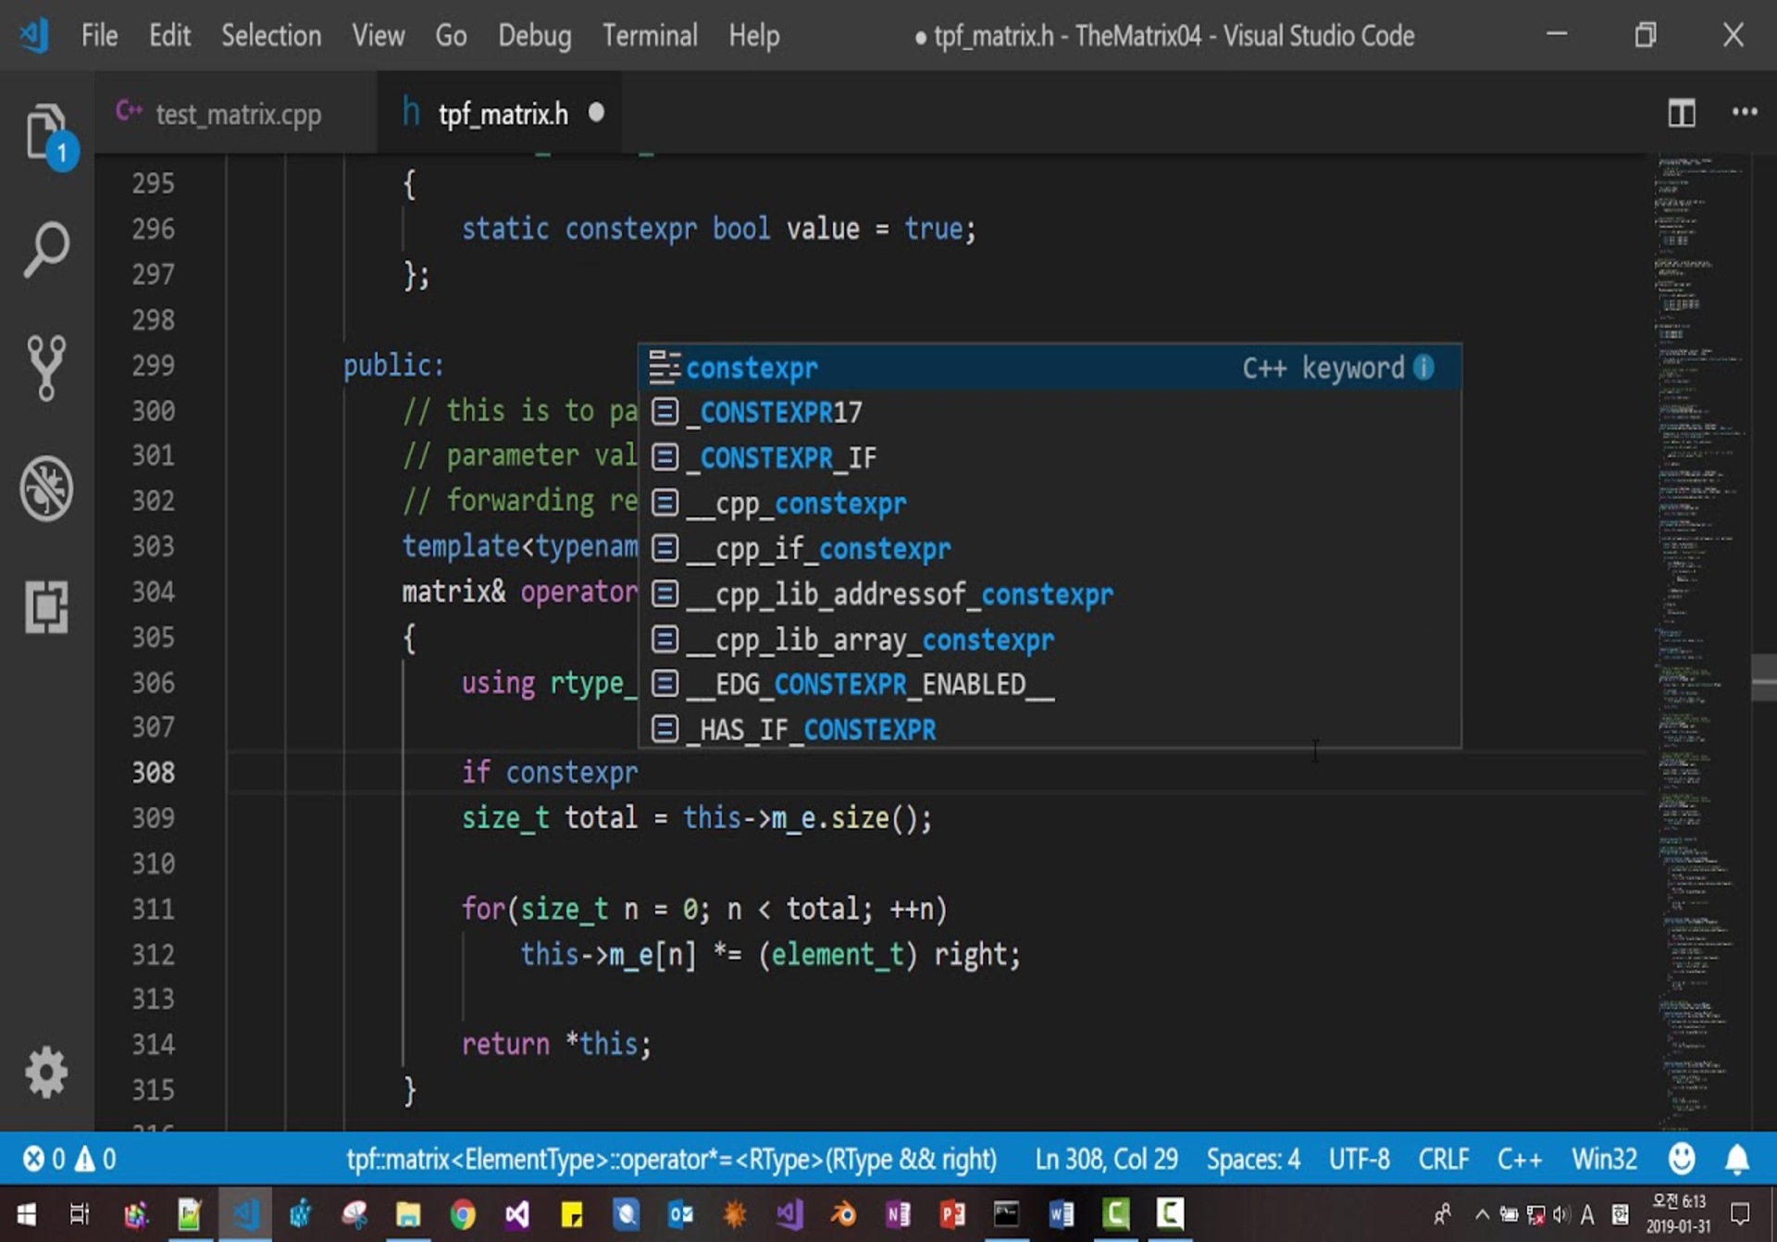Image resolution: width=1777 pixels, height=1242 pixels.
Task: Open the command prompt taskbar icon
Action: 1006,1213
